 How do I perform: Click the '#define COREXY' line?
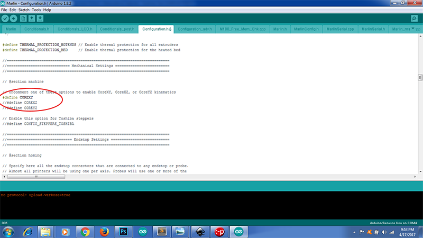coord(18,97)
